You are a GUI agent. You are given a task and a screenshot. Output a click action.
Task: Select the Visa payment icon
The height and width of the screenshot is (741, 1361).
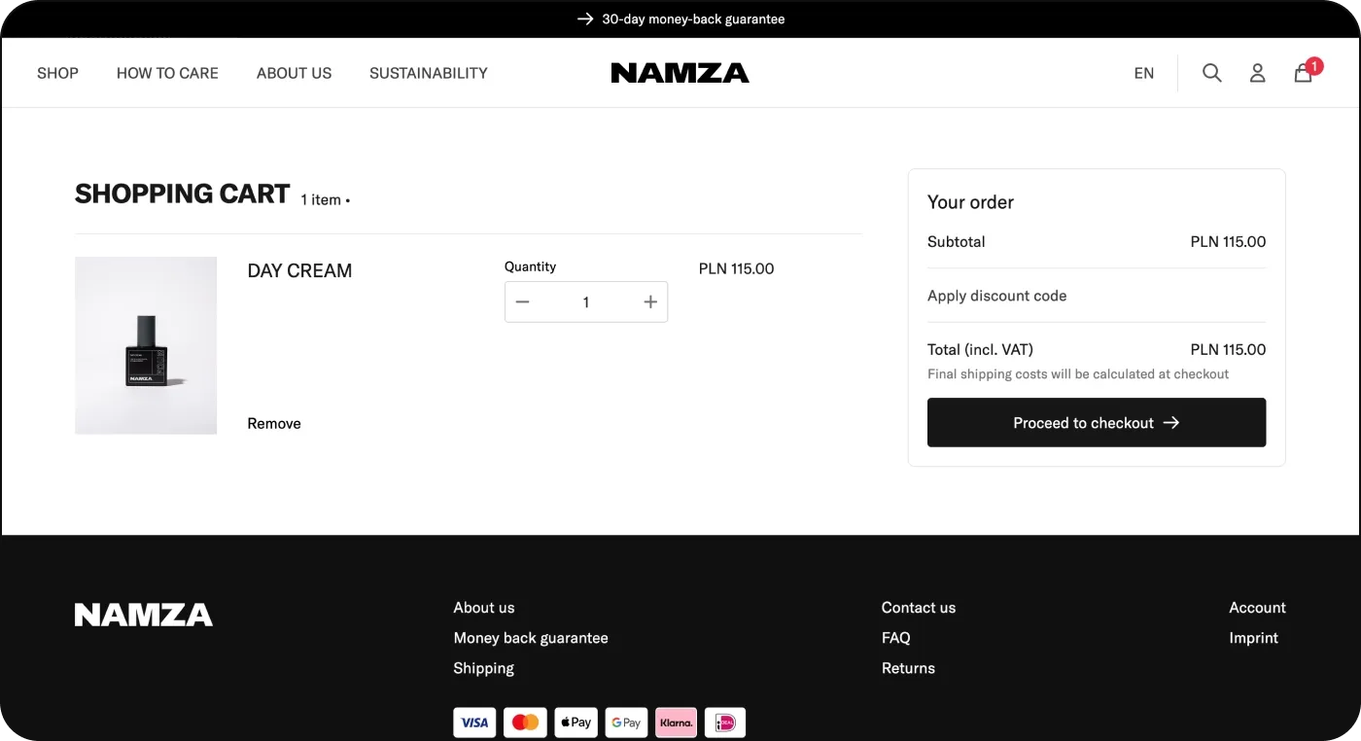[x=474, y=722]
